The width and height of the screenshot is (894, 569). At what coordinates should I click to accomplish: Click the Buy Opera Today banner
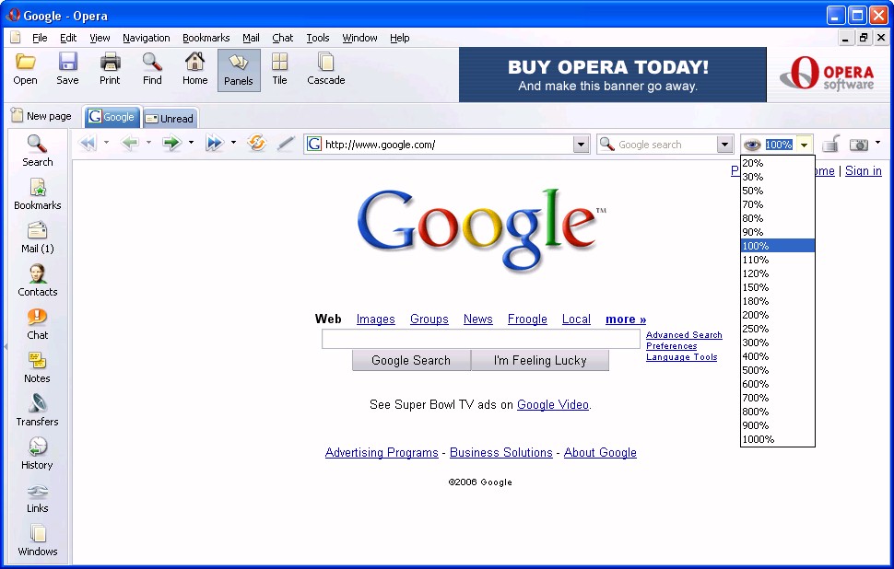pos(613,75)
